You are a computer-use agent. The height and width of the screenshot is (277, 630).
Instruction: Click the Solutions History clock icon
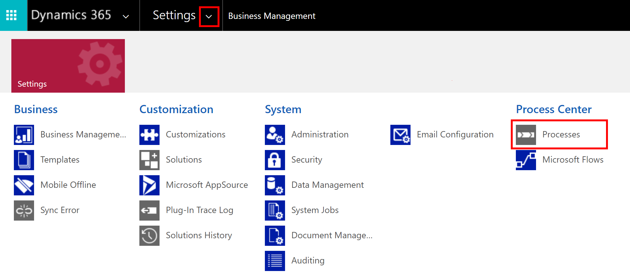point(149,235)
